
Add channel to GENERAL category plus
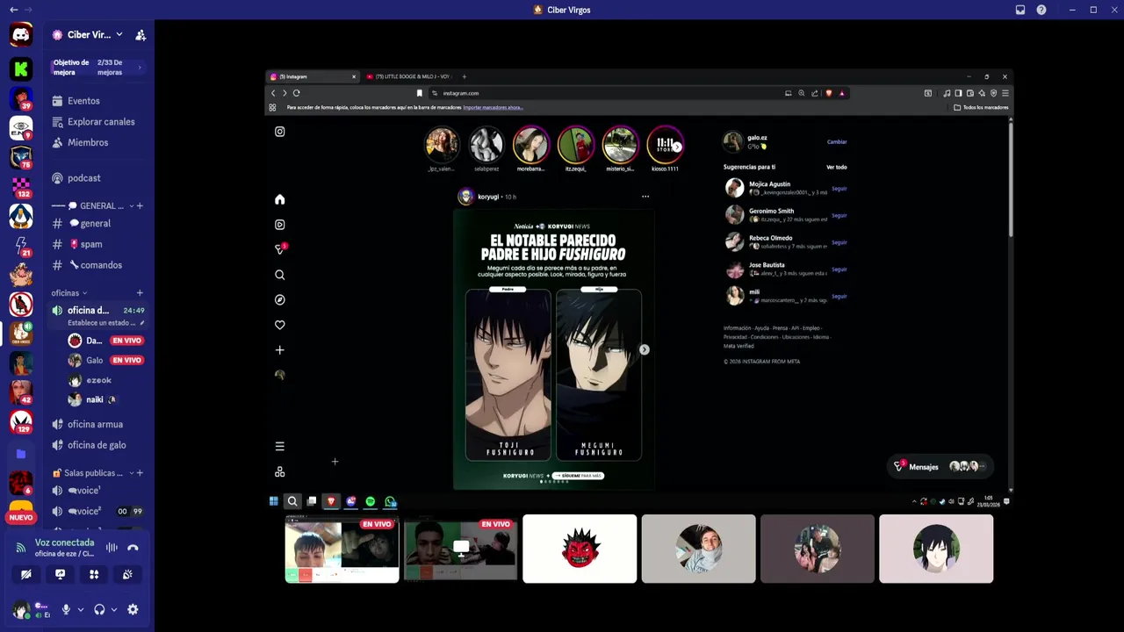coord(140,206)
